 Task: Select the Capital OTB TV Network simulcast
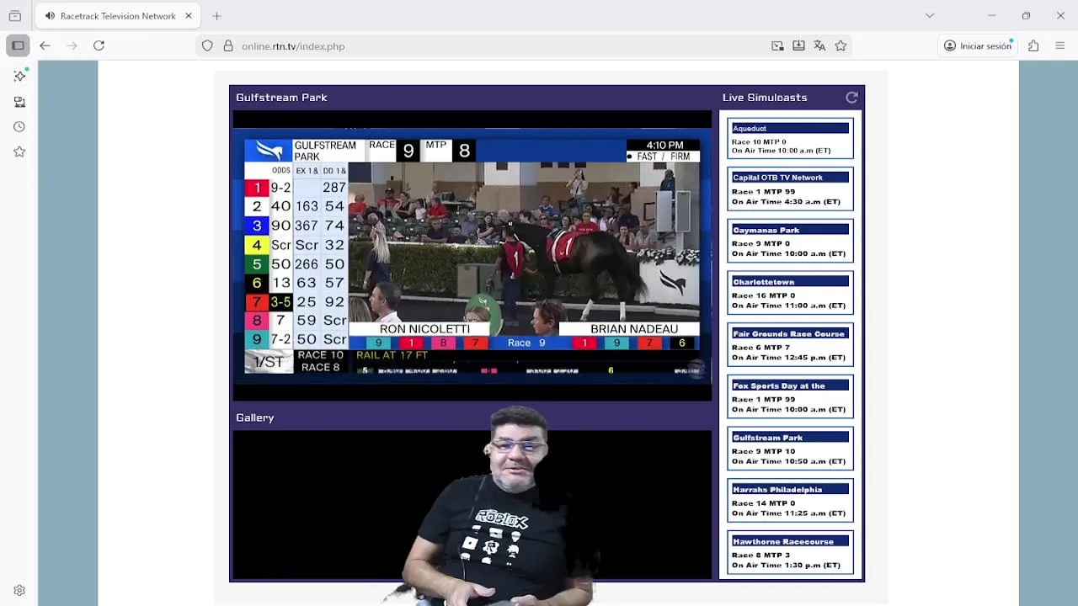[790, 189]
